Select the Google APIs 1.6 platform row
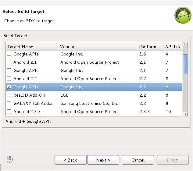Viewport: 193px width, 171px height. (94, 54)
